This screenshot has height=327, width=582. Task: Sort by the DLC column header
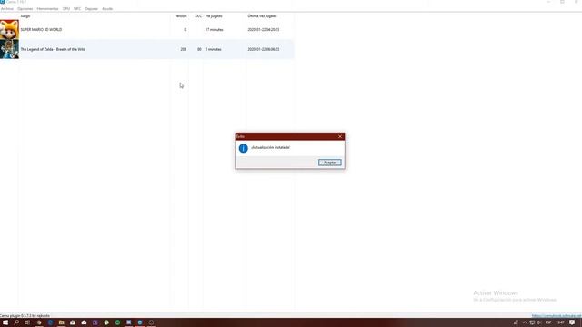[x=198, y=16]
